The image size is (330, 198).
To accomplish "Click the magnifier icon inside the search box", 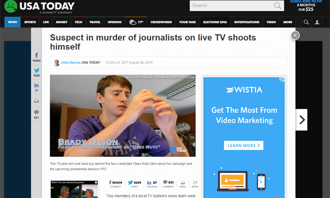I will 278,6.
